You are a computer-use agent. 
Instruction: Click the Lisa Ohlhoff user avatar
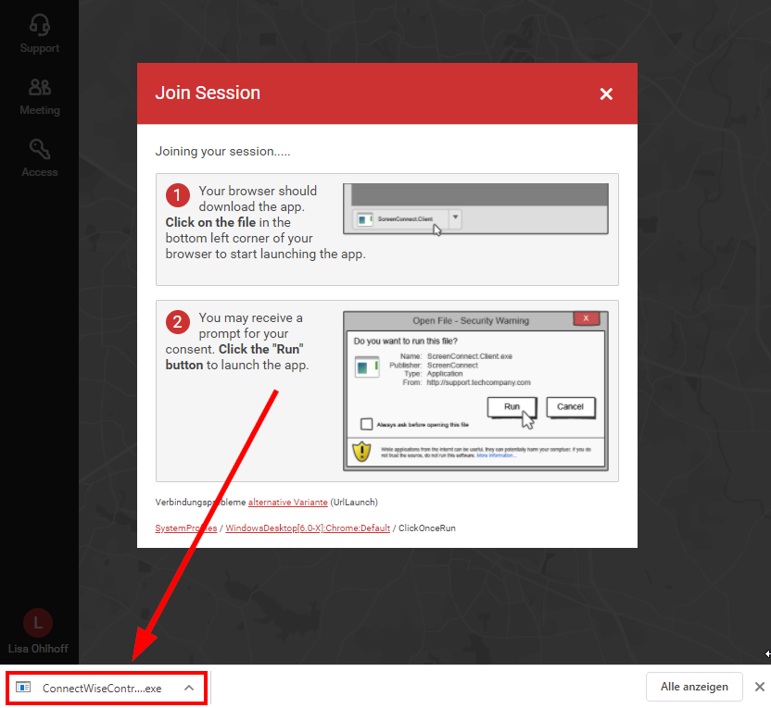pyautogui.click(x=38, y=623)
